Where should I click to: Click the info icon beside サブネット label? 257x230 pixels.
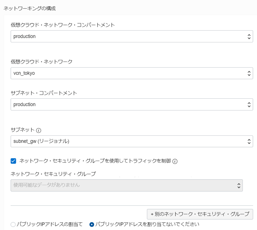pyautogui.click(x=38, y=130)
